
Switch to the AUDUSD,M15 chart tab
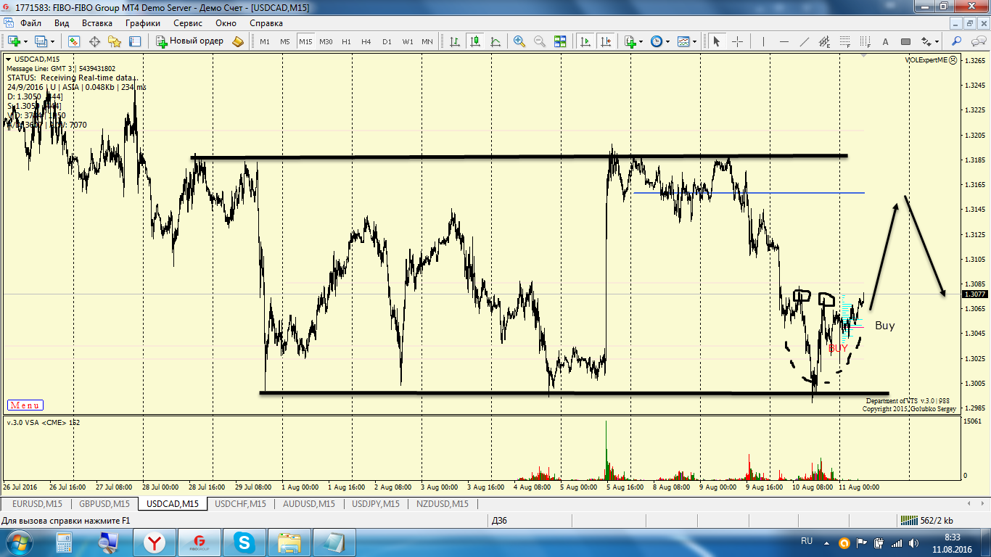(x=309, y=504)
